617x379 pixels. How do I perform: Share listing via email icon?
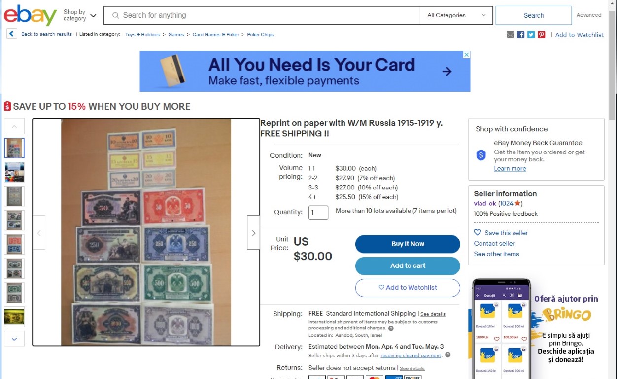click(510, 35)
